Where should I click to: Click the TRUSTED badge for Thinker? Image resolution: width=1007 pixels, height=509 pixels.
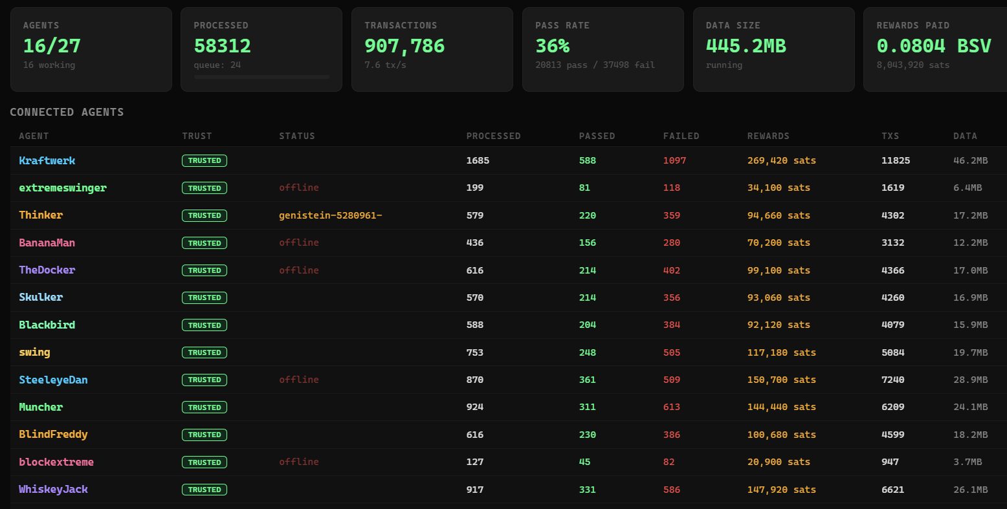pos(205,215)
